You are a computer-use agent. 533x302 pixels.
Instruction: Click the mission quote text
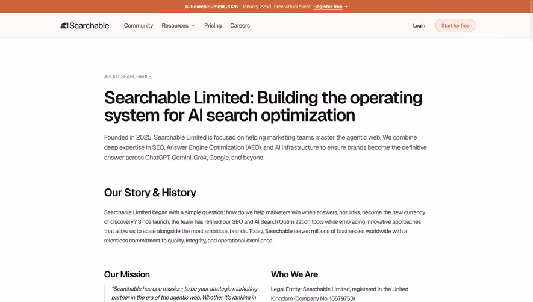click(x=184, y=293)
